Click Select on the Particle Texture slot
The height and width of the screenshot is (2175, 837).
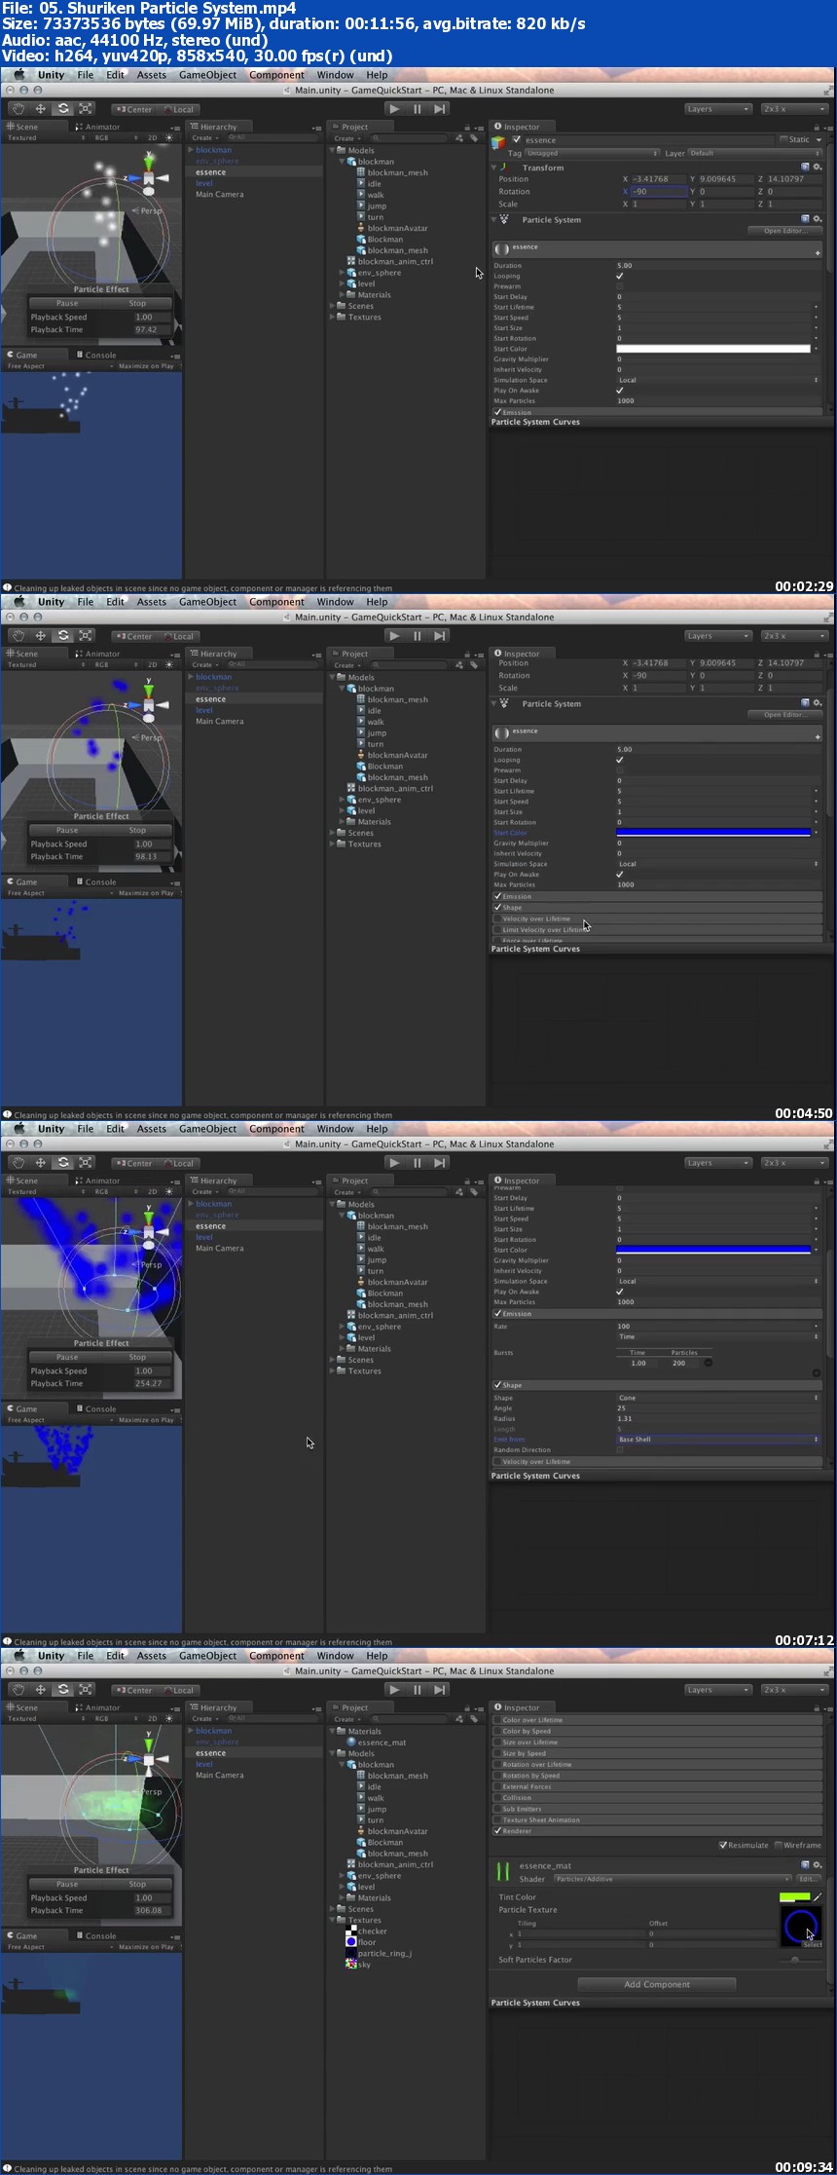[812, 1944]
